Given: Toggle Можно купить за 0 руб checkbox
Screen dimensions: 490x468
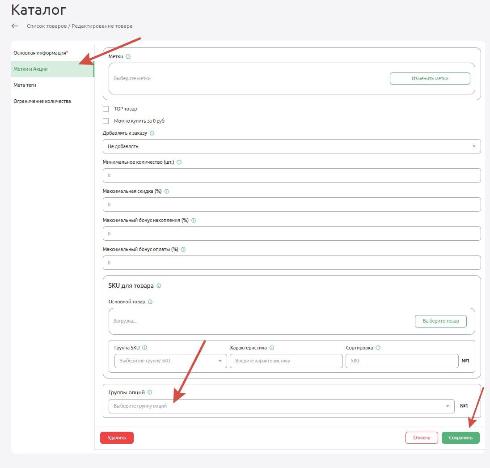Looking at the screenshot, I should (x=106, y=121).
